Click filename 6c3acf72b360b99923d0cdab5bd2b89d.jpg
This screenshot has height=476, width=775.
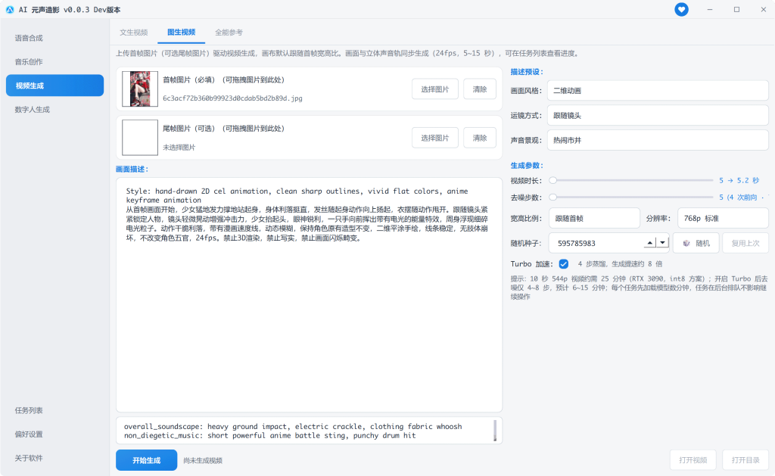(x=232, y=98)
